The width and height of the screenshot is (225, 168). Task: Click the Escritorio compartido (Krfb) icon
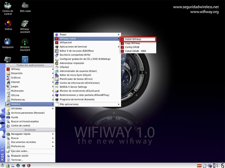(x=57, y=55)
